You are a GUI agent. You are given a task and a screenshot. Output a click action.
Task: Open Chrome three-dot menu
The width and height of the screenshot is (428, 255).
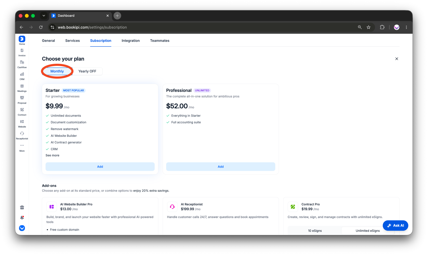pos(406,27)
